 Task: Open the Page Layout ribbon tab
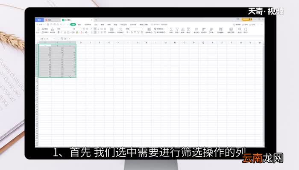click(88, 25)
